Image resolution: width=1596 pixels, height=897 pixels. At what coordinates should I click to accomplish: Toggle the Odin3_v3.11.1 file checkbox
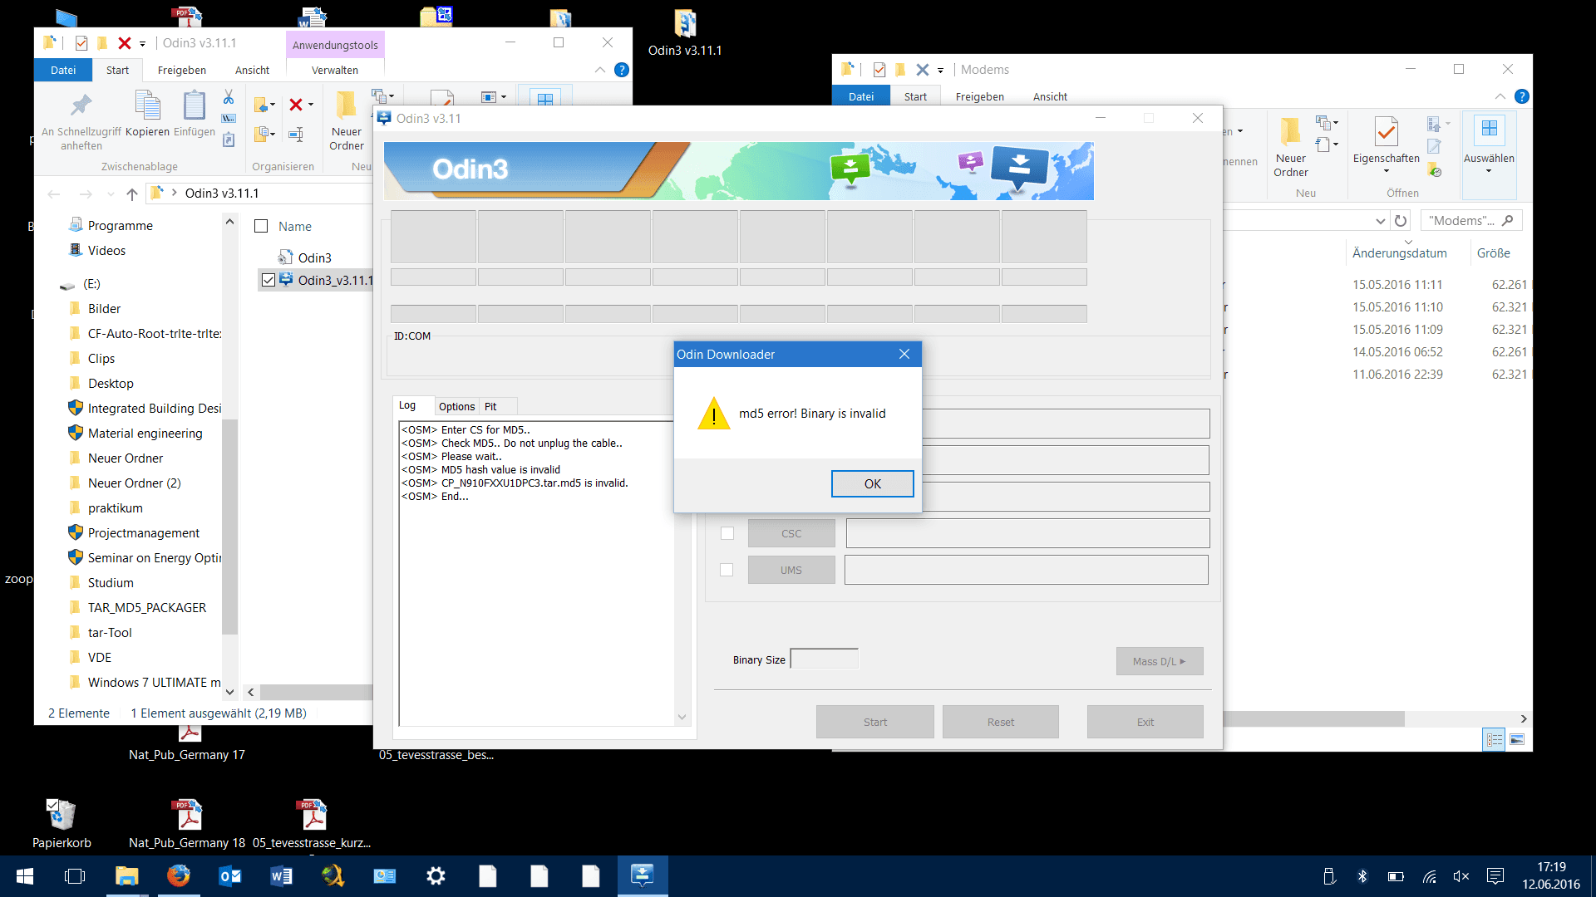click(268, 280)
